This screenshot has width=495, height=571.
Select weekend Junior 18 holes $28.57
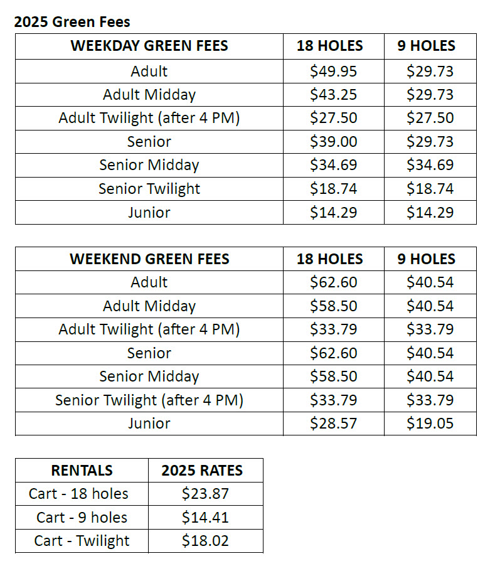pyautogui.click(x=333, y=424)
